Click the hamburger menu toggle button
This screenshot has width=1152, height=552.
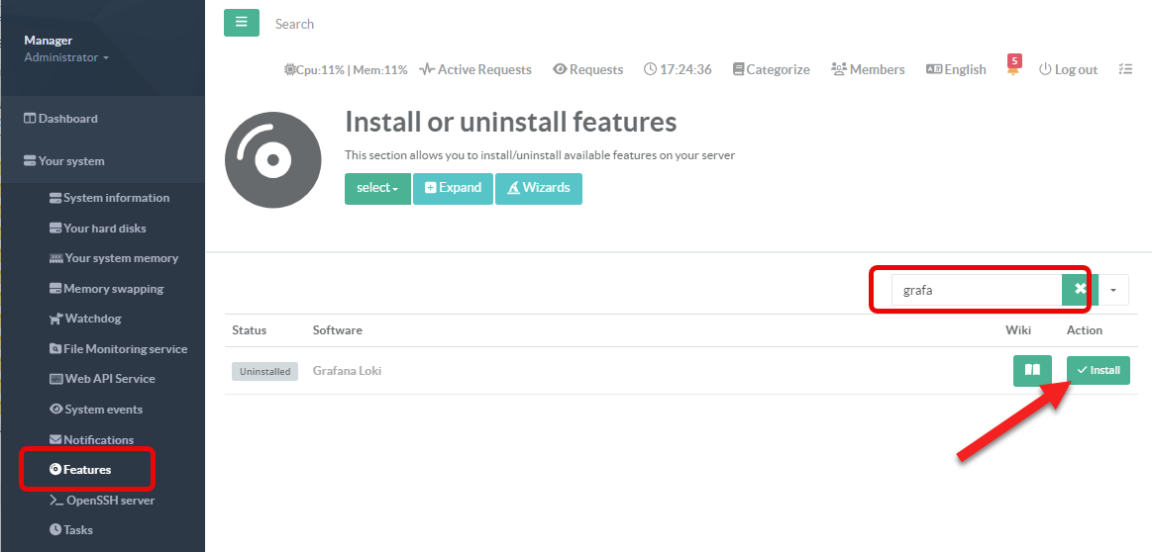point(241,23)
